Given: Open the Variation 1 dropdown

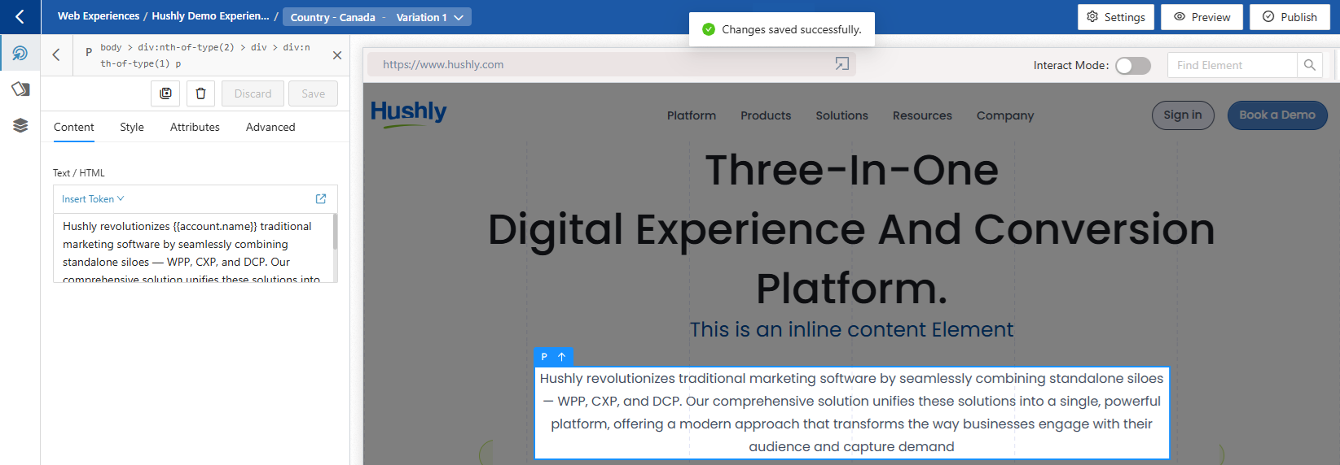Looking at the screenshot, I should pos(429,17).
